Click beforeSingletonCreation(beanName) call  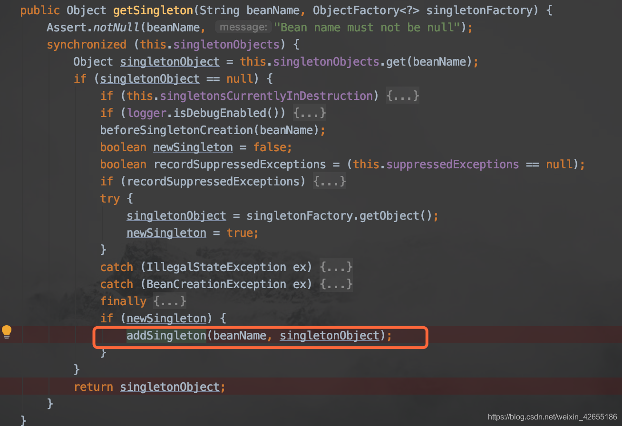click(210, 130)
